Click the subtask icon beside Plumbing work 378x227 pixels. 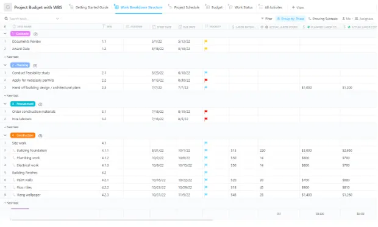point(14,158)
